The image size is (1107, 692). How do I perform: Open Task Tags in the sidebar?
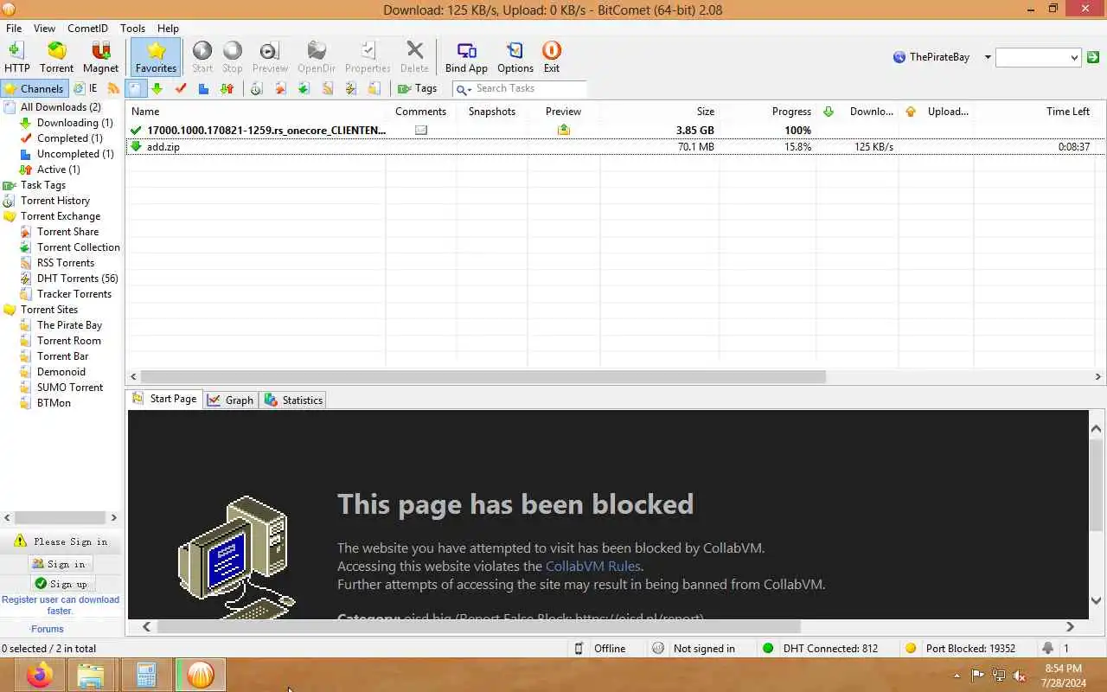(42, 185)
